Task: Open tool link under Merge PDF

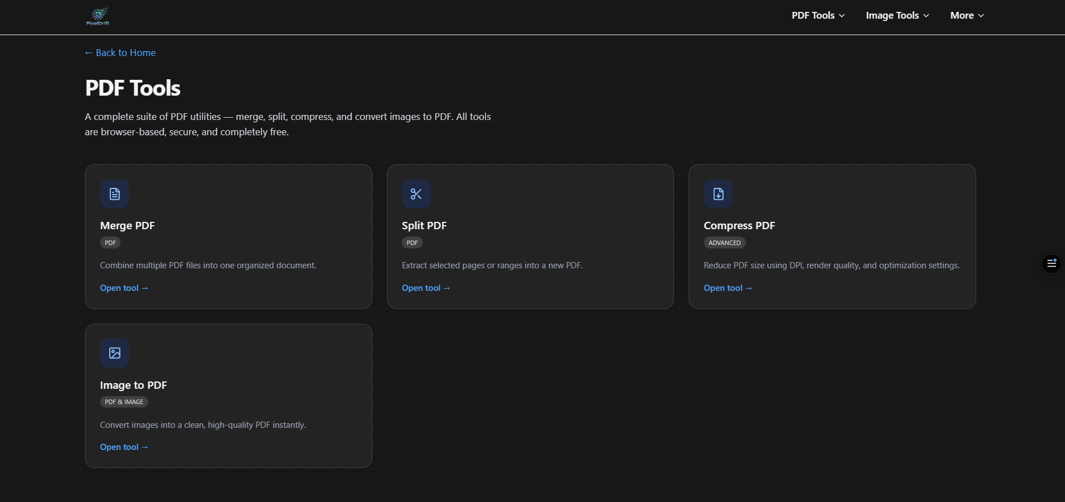Action: [x=124, y=288]
